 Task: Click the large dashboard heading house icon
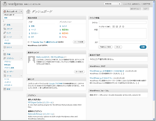(x=28, y=12)
